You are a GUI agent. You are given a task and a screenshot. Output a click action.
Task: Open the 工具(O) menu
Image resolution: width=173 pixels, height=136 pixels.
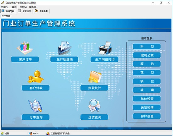tap(14, 7)
